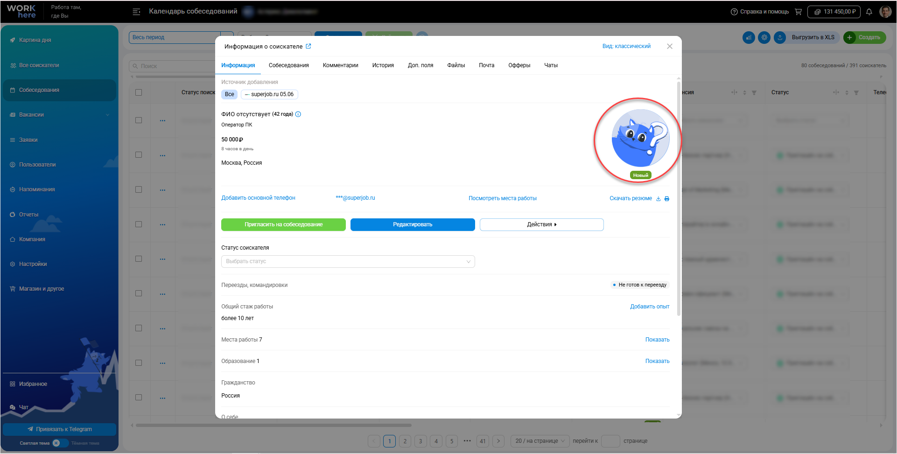The image size is (897, 454).
Task: Open Напоминания in the sidebar
Action: (x=37, y=189)
